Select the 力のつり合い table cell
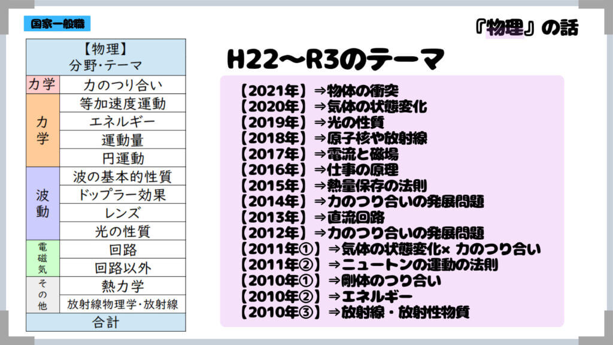Image resolution: width=613 pixels, height=345 pixels. pyautogui.click(x=123, y=84)
